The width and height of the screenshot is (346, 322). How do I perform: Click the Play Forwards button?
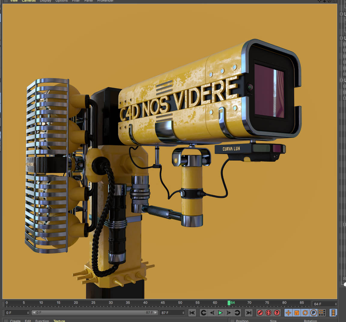coord(220,313)
